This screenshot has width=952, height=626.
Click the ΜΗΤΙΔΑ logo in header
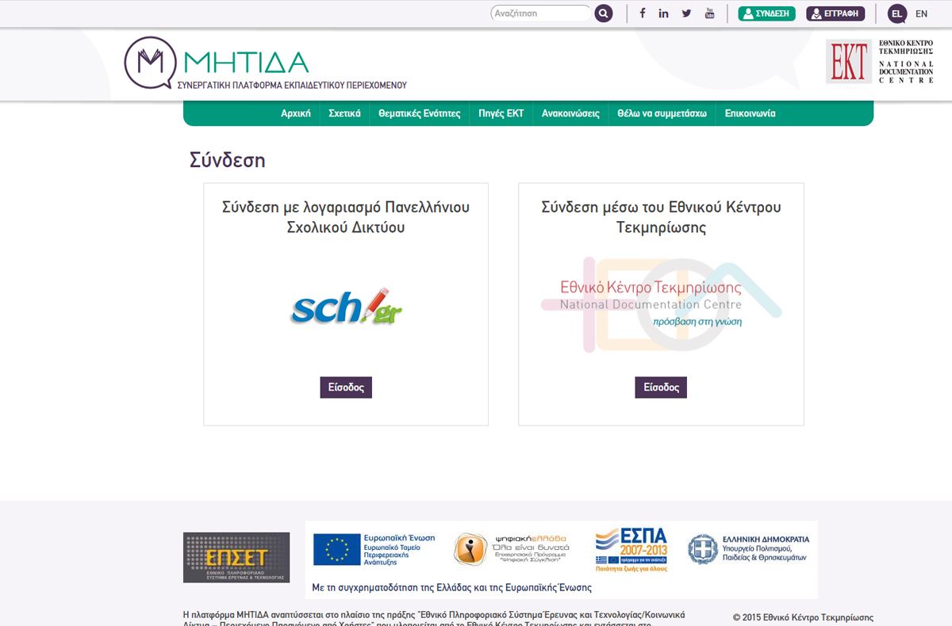click(x=265, y=64)
